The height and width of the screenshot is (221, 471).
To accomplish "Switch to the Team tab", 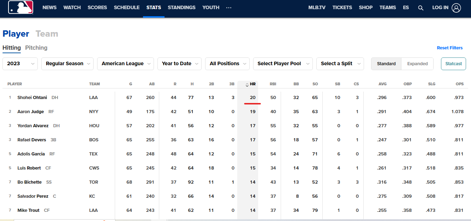I will [47, 34].
